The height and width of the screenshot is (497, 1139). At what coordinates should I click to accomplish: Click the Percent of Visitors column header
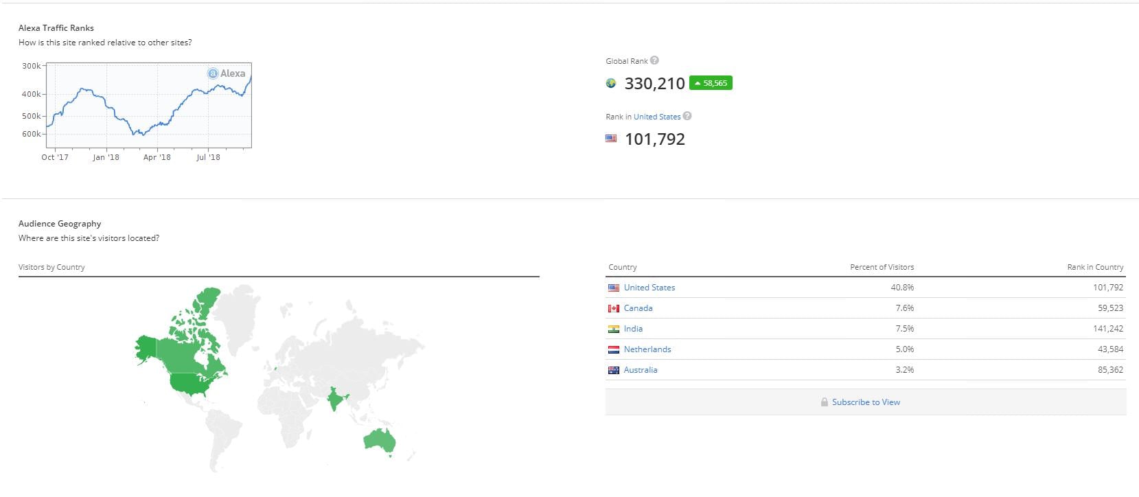(882, 267)
